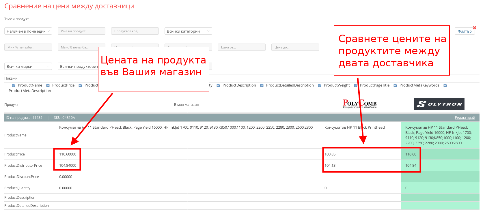485x210 pixels.
Task: Open the 'Наличен в поне един' availability dropdown
Action: click(x=28, y=31)
